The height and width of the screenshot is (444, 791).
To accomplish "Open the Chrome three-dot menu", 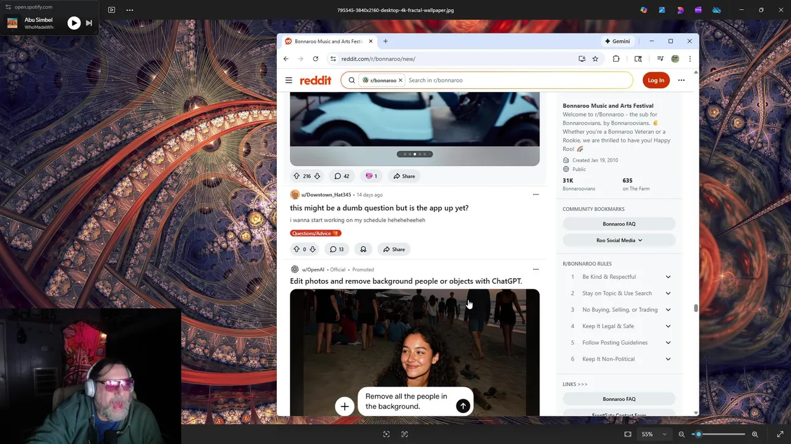I will pos(690,59).
